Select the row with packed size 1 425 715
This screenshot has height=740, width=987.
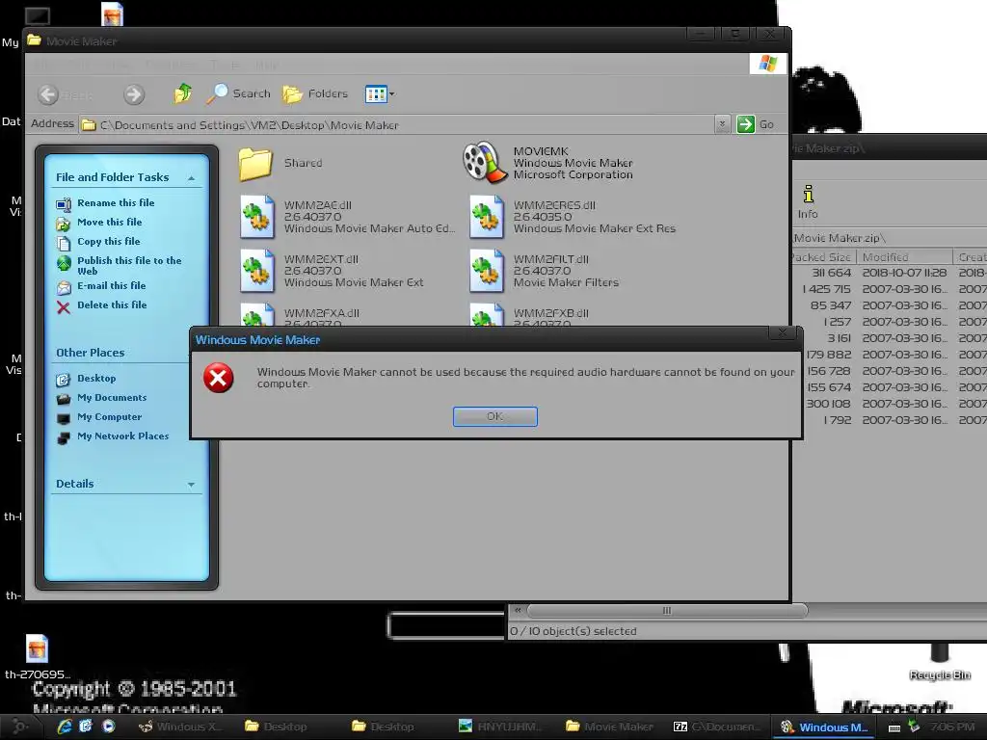pos(890,289)
